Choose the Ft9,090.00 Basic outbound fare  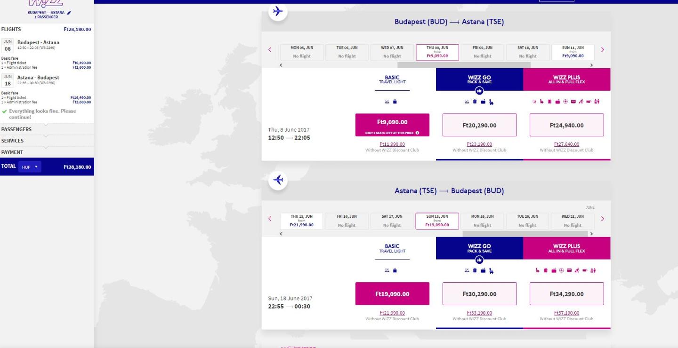coord(392,125)
